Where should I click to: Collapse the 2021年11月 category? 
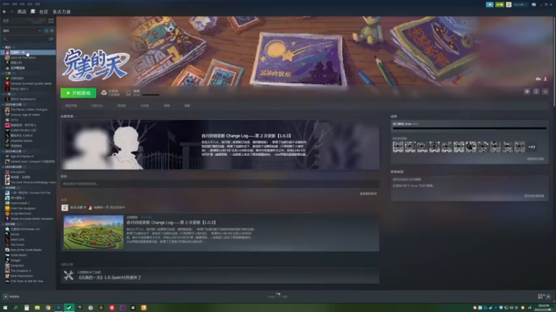pyautogui.click(x=3, y=151)
